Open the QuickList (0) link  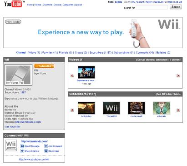[160, 2]
